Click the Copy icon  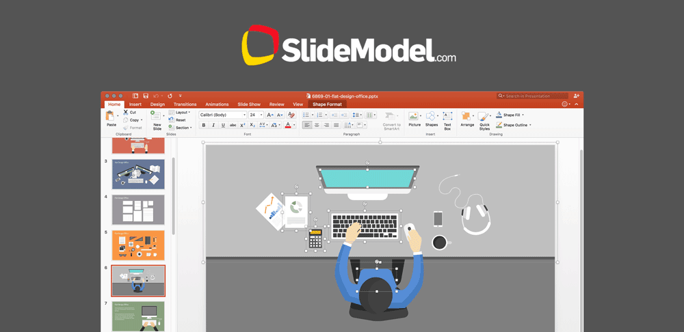126,120
